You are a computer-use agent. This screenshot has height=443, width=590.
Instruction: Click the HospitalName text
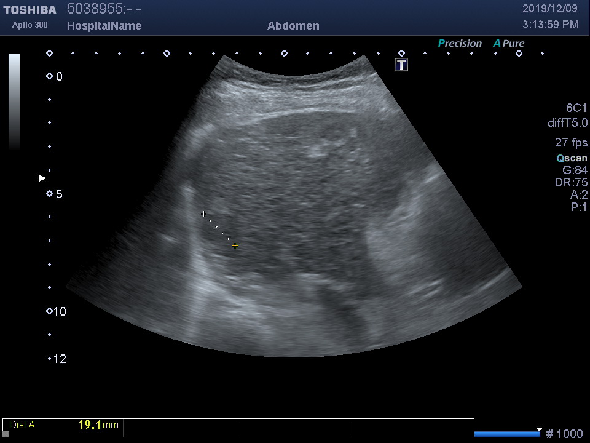coord(104,26)
